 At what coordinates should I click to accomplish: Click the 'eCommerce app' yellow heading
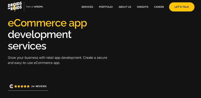(x=47, y=24)
